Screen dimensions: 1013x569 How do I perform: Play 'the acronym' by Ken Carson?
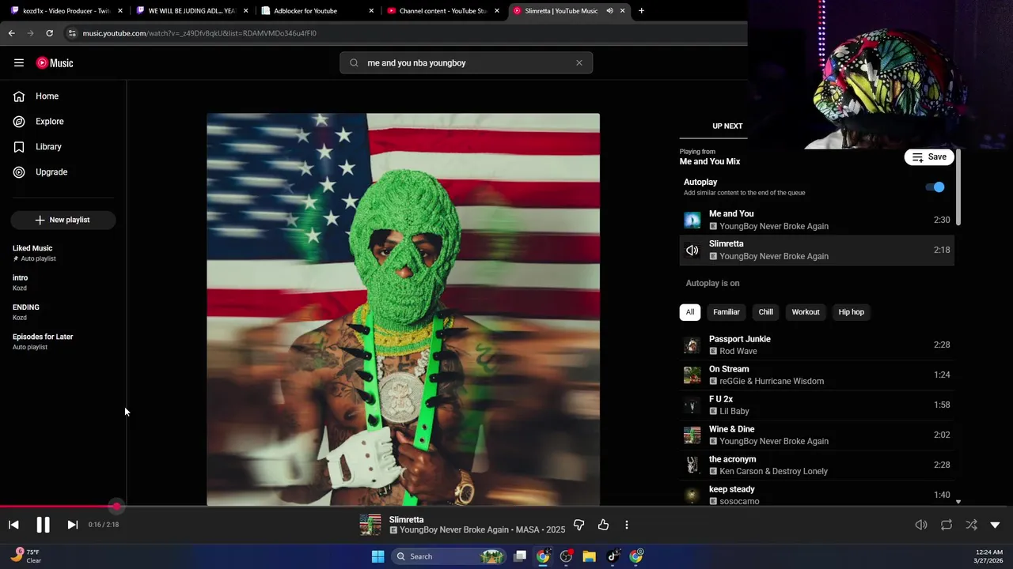pyautogui.click(x=817, y=465)
